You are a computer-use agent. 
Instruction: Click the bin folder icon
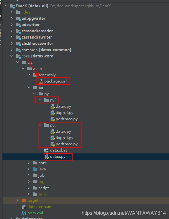[x=35, y=88]
